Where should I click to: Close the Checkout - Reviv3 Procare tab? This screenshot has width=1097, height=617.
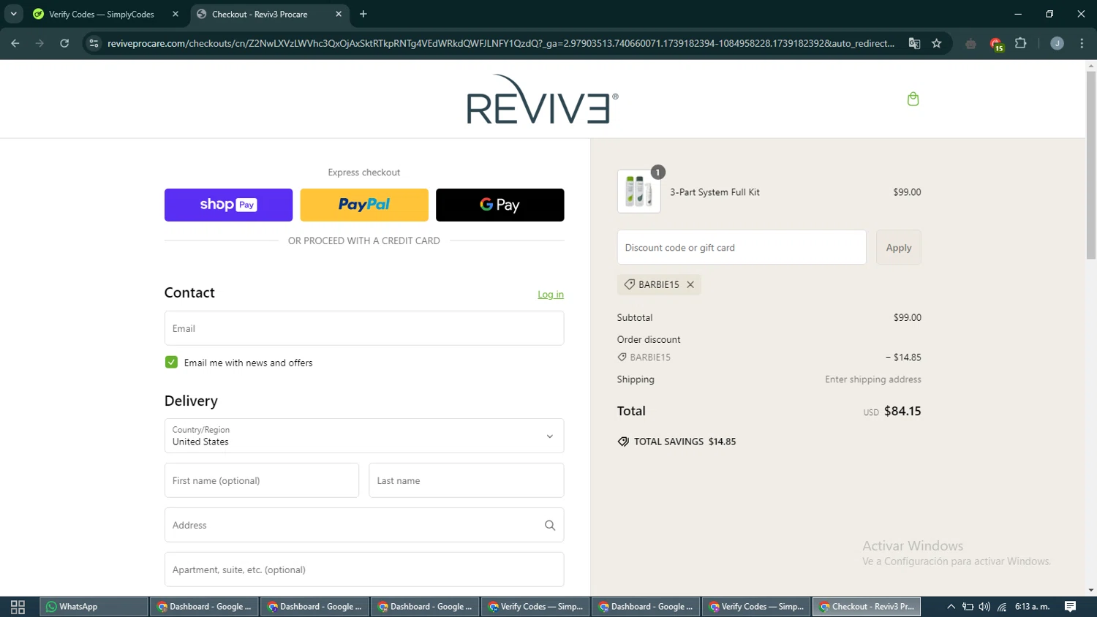click(x=339, y=14)
